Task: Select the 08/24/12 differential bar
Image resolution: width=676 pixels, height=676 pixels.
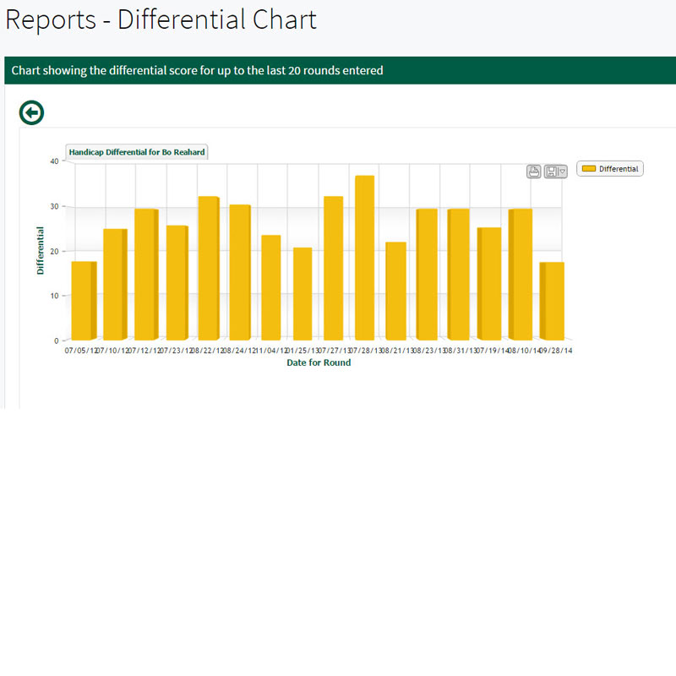Action: point(238,271)
